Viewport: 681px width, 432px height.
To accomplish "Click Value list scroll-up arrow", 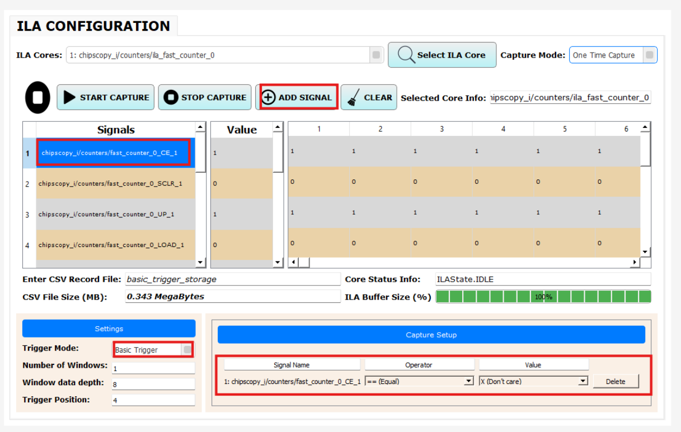I will click(x=278, y=127).
